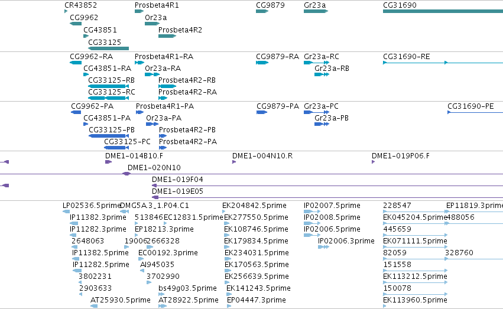Click clone DME1-020N10
The image size is (503, 309).
[x=154, y=168]
